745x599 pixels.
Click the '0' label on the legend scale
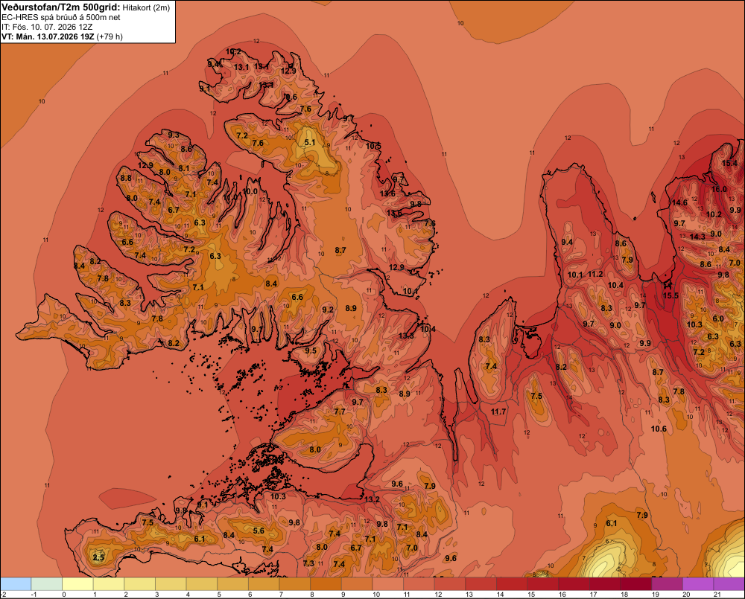point(64,595)
